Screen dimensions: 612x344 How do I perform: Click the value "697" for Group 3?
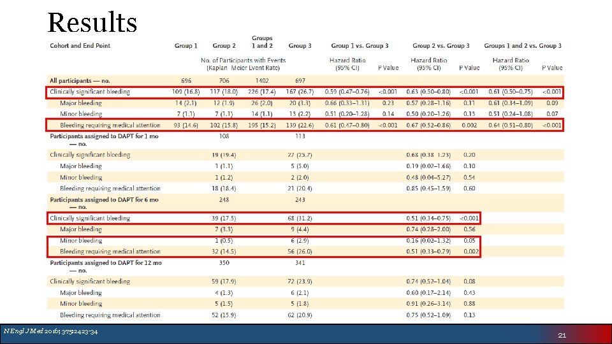point(300,81)
